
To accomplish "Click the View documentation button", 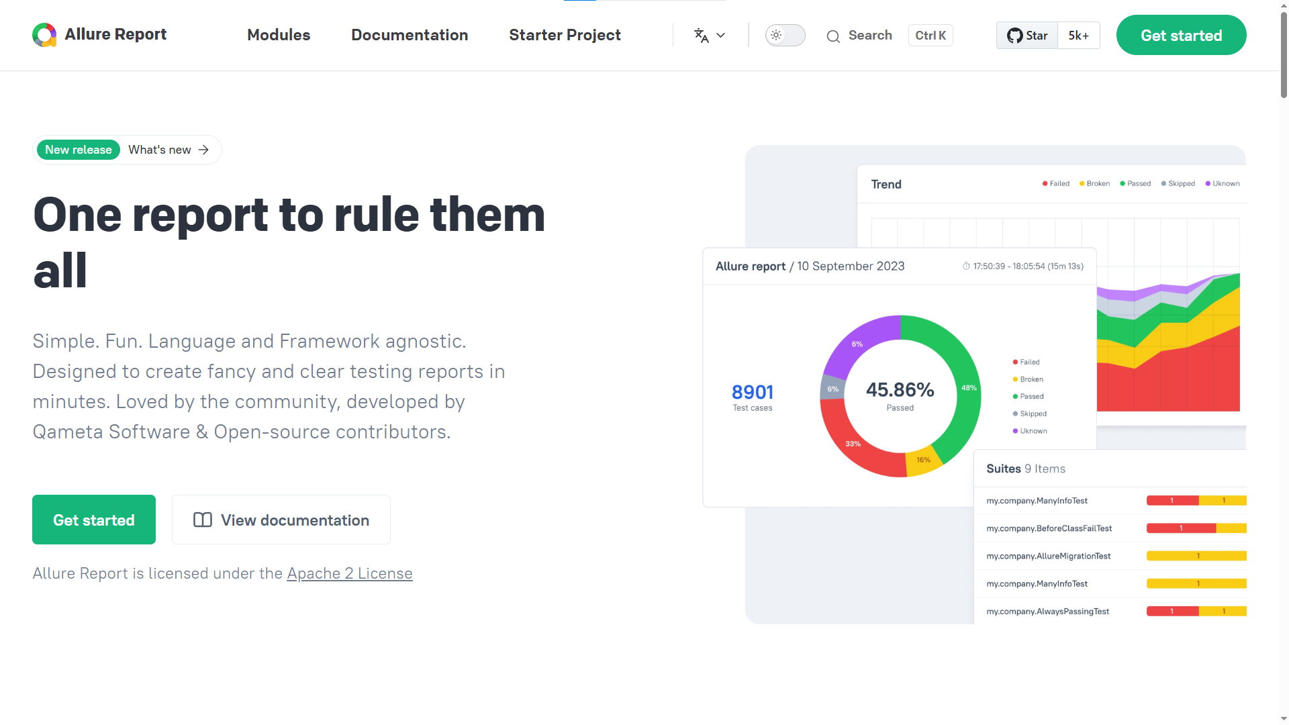I will 281,520.
